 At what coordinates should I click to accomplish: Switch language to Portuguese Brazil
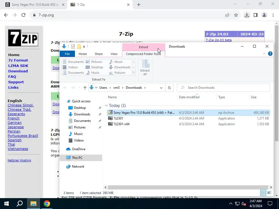click(23, 136)
